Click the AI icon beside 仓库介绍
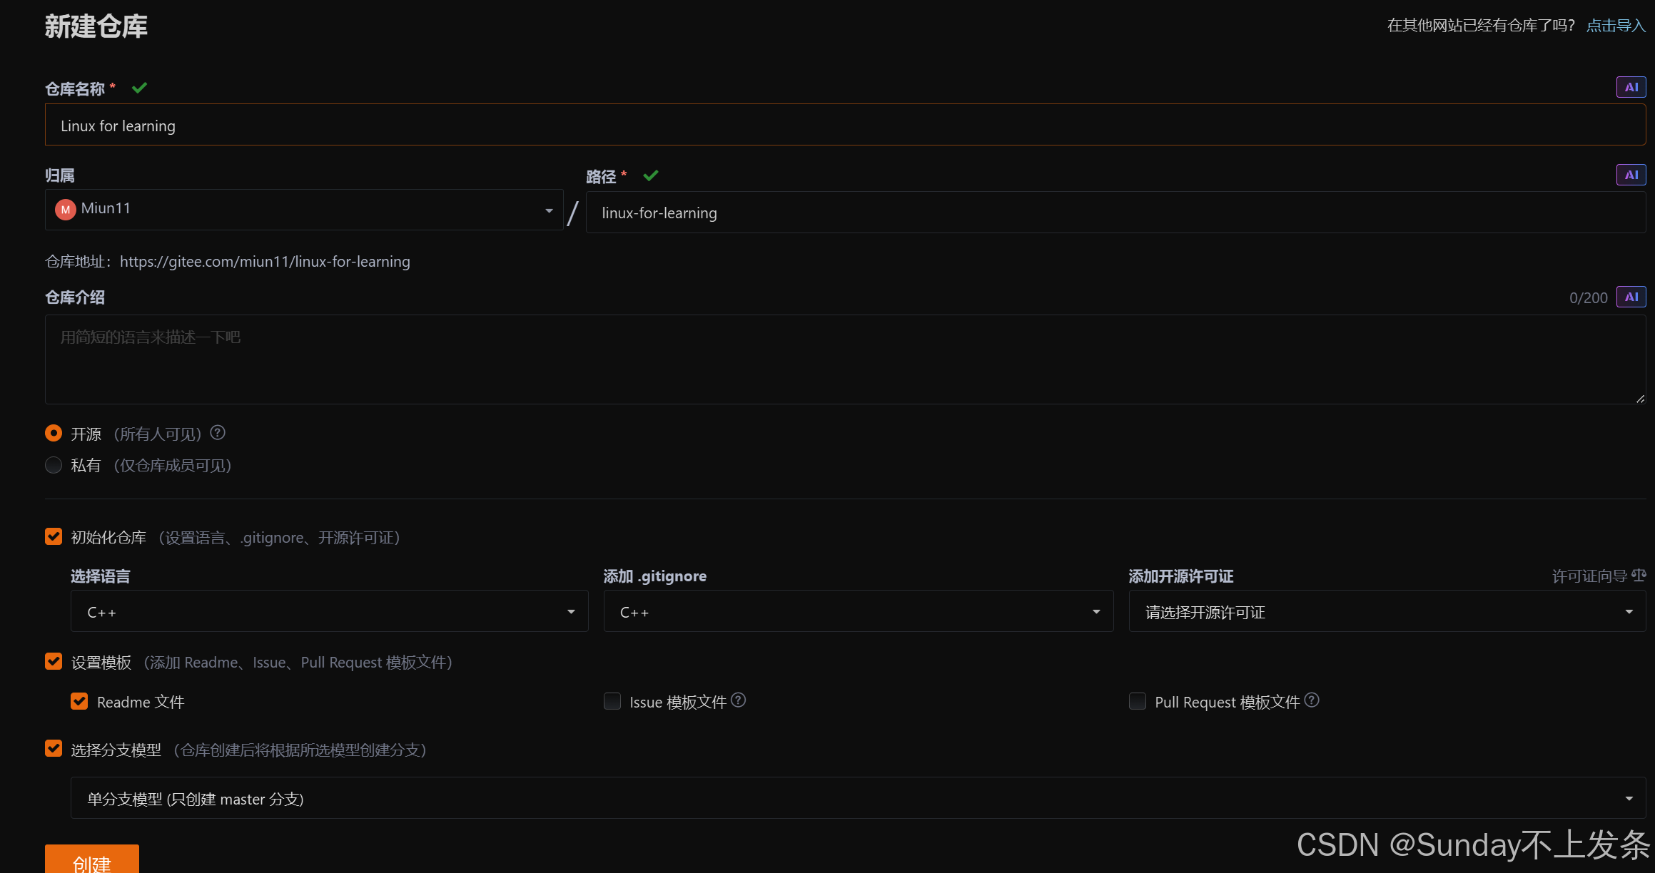1655x873 pixels. click(x=1631, y=297)
